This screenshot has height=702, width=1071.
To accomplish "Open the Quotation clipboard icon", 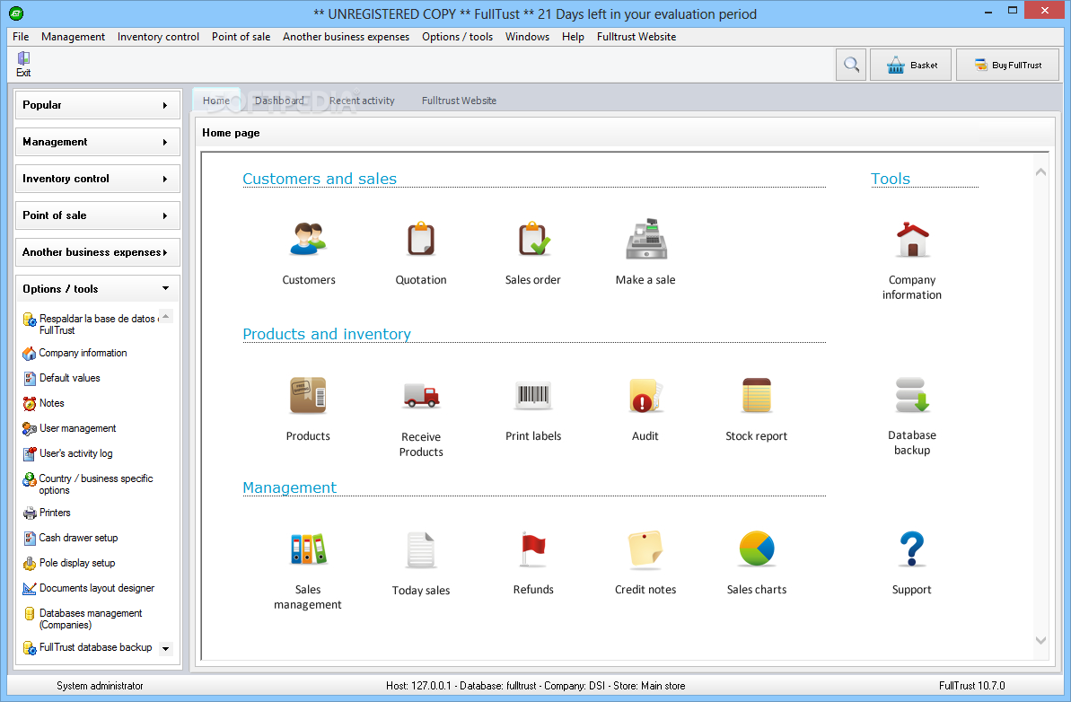I will coord(421,240).
